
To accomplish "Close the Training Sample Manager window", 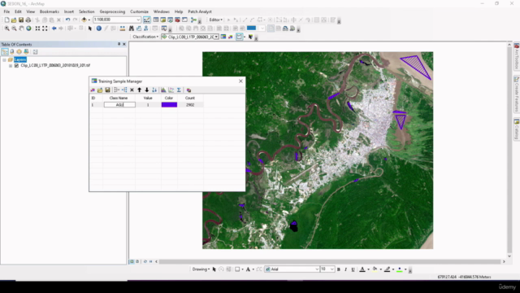I will tap(240, 81).
